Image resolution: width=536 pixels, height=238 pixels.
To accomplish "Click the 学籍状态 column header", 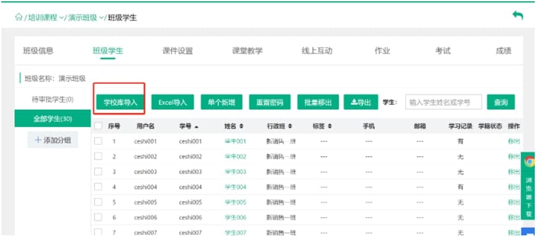I will (490, 126).
